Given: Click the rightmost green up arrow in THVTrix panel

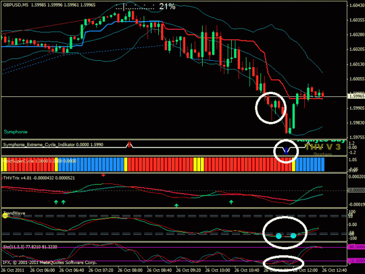Looking at the screenshot, I should pyautogui.click(x=231, y=202).
